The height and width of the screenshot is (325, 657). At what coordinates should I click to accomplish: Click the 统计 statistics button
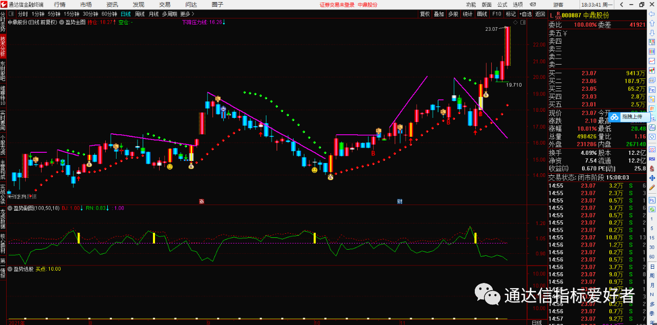[468, 14]
